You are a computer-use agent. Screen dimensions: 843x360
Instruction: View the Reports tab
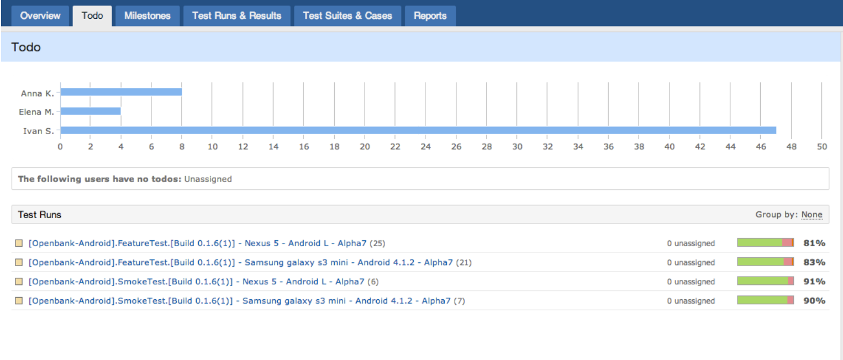[x=430, y=15]
